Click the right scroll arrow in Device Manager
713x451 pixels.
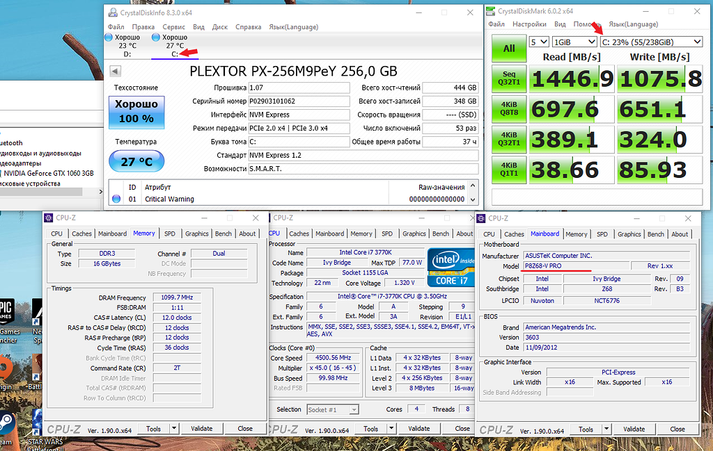[x=100, y=192]
